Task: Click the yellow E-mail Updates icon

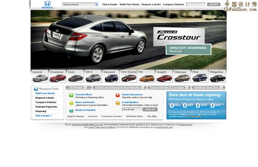Action: tap(118, 103)
